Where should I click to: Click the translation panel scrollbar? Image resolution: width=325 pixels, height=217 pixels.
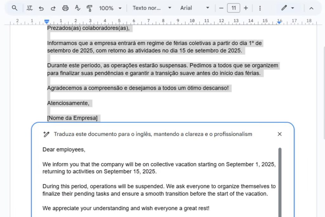[x=280, y=182]
